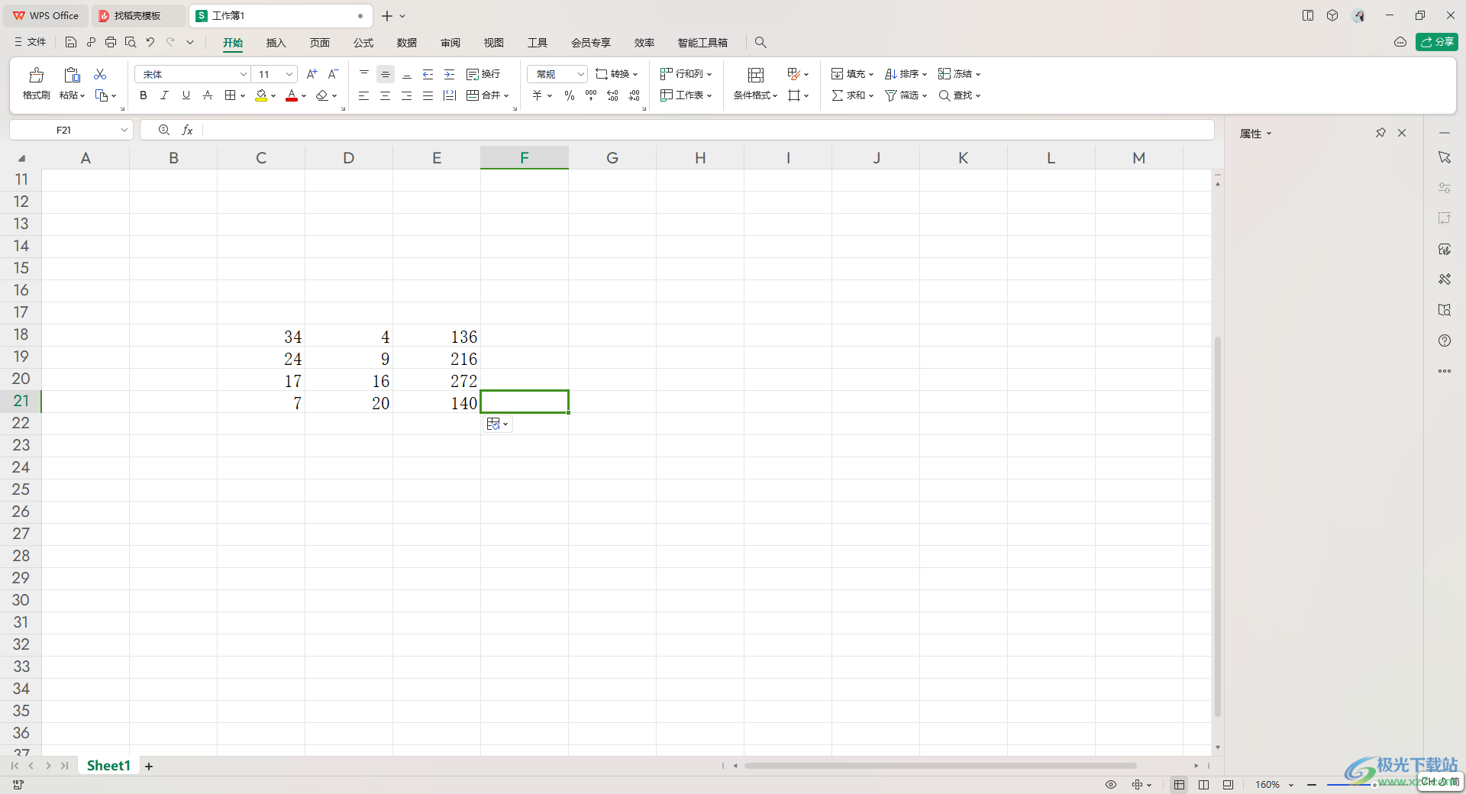
Task: Click the Cut scissors icon
Action: (100, 74)
